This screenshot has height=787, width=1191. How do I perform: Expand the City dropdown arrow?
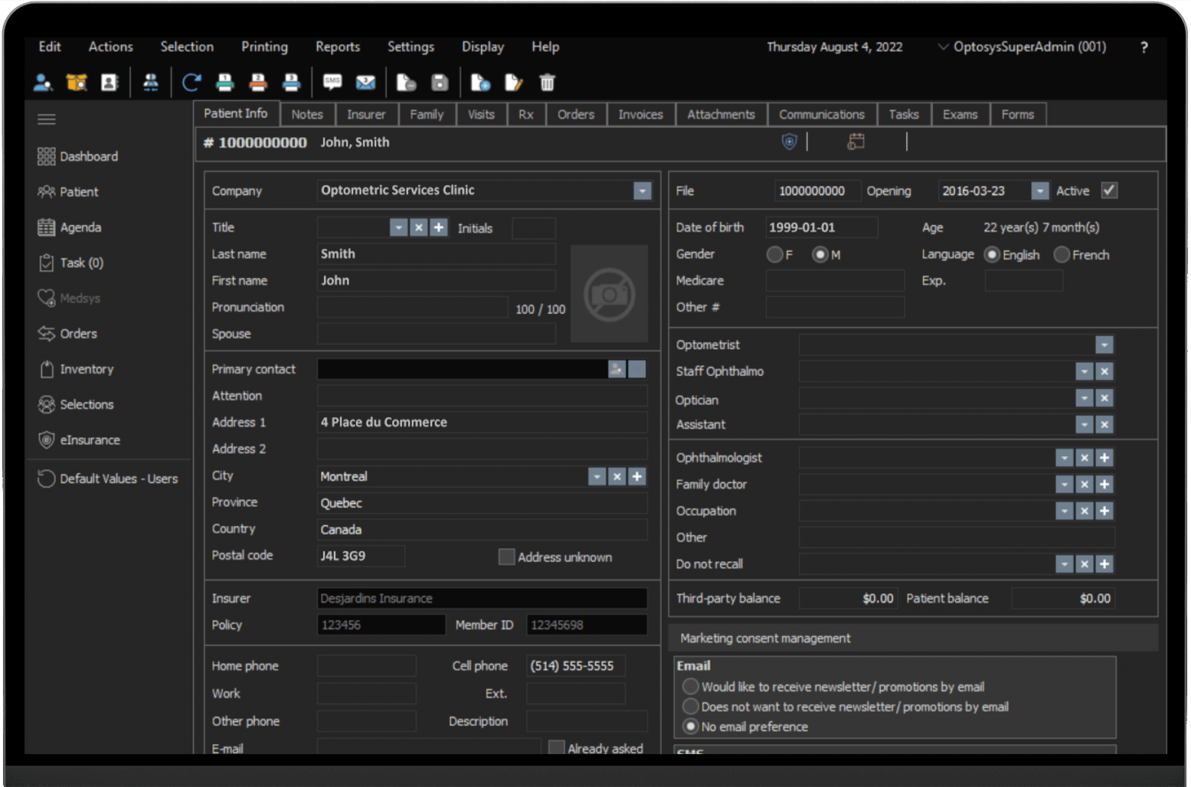[x=597, y=476]
